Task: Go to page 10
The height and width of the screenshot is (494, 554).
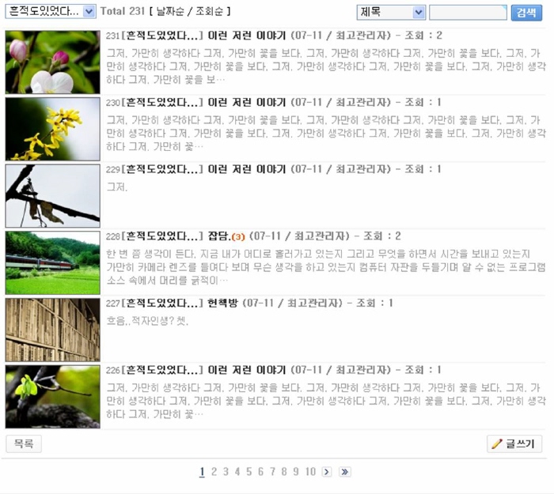Action: (310, 472)
